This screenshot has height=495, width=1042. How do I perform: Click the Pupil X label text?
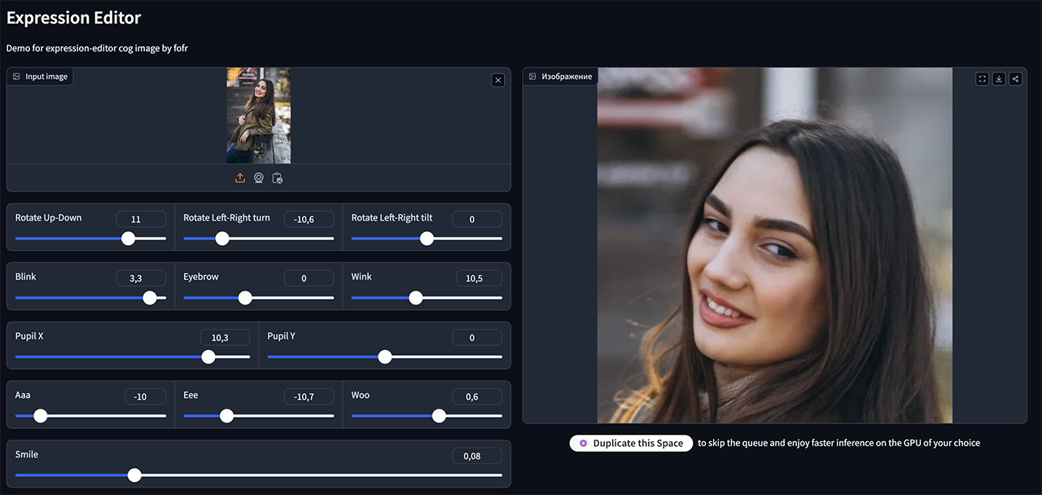(x=29, y=335)
